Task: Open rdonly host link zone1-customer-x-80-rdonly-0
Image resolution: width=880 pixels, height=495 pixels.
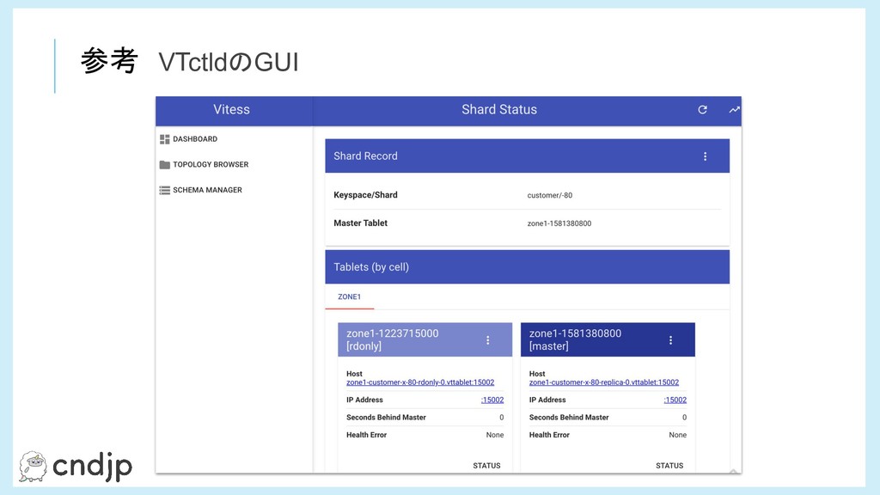Action: tap(420, 382)
